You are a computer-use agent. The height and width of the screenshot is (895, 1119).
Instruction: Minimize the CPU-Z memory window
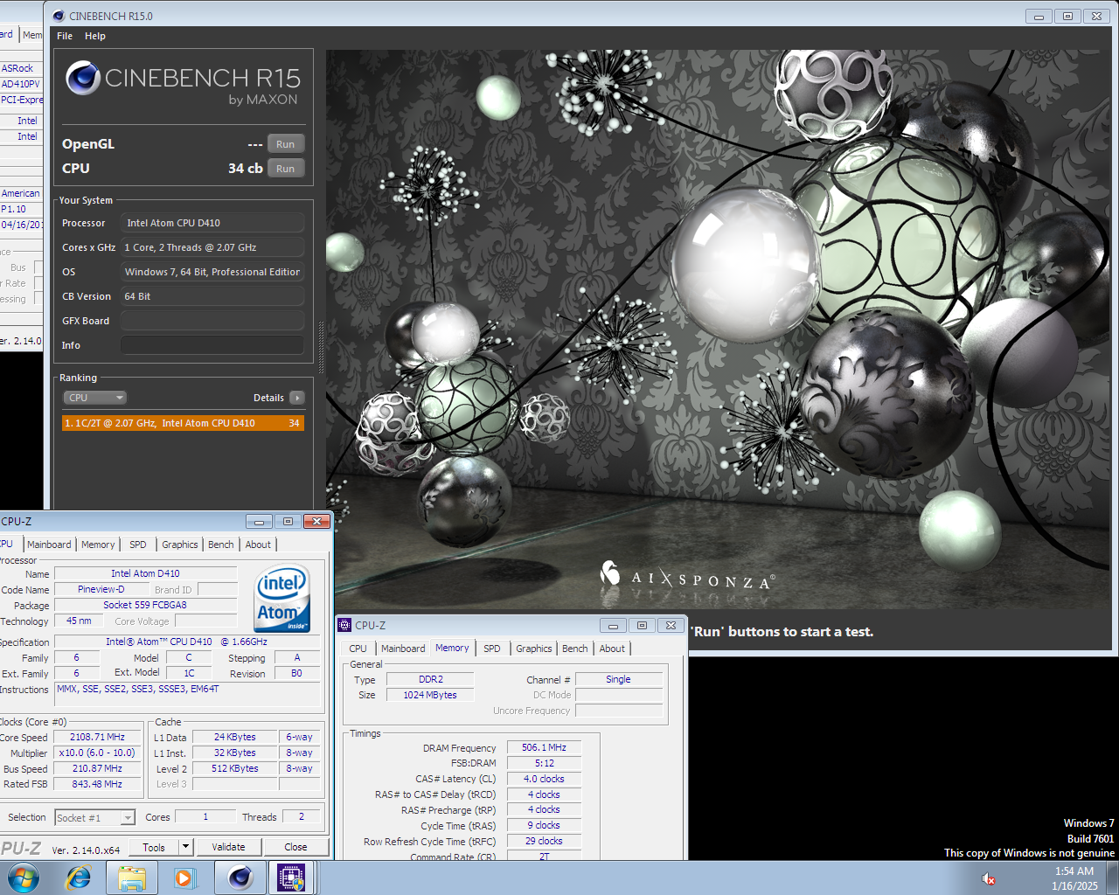coord(613,625)
